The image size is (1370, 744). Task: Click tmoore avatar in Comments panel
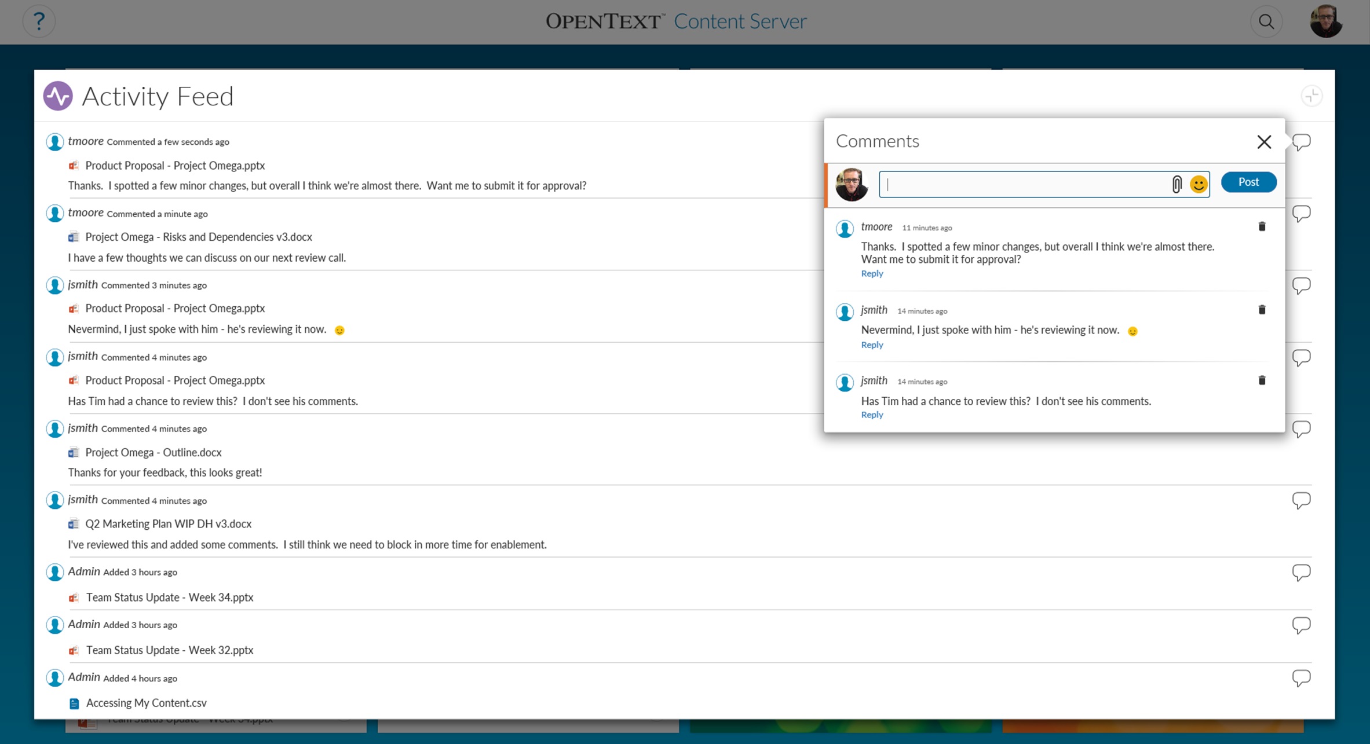pos(845,229)
